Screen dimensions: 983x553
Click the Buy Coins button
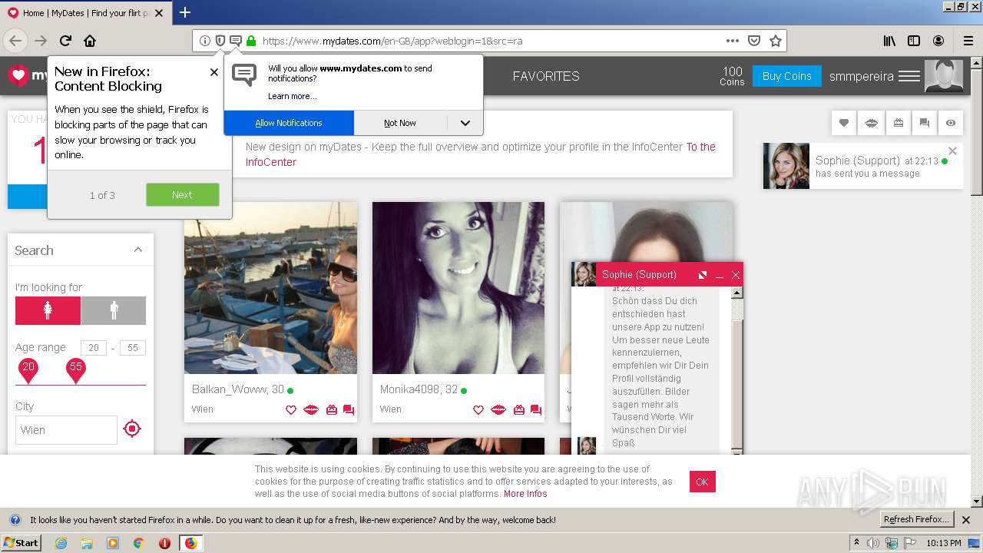(787, 76)
